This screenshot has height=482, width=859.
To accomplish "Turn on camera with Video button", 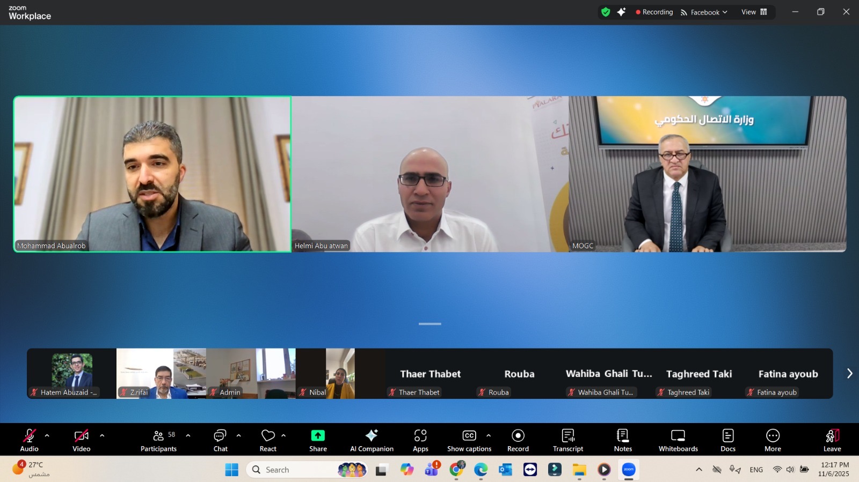I will [x=82, y=440].
